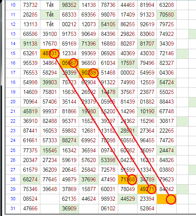The width and height of the screenshot is (196, 216).
Task: Select the orange cell 71368 in row 28
Action: click(127, 179)
